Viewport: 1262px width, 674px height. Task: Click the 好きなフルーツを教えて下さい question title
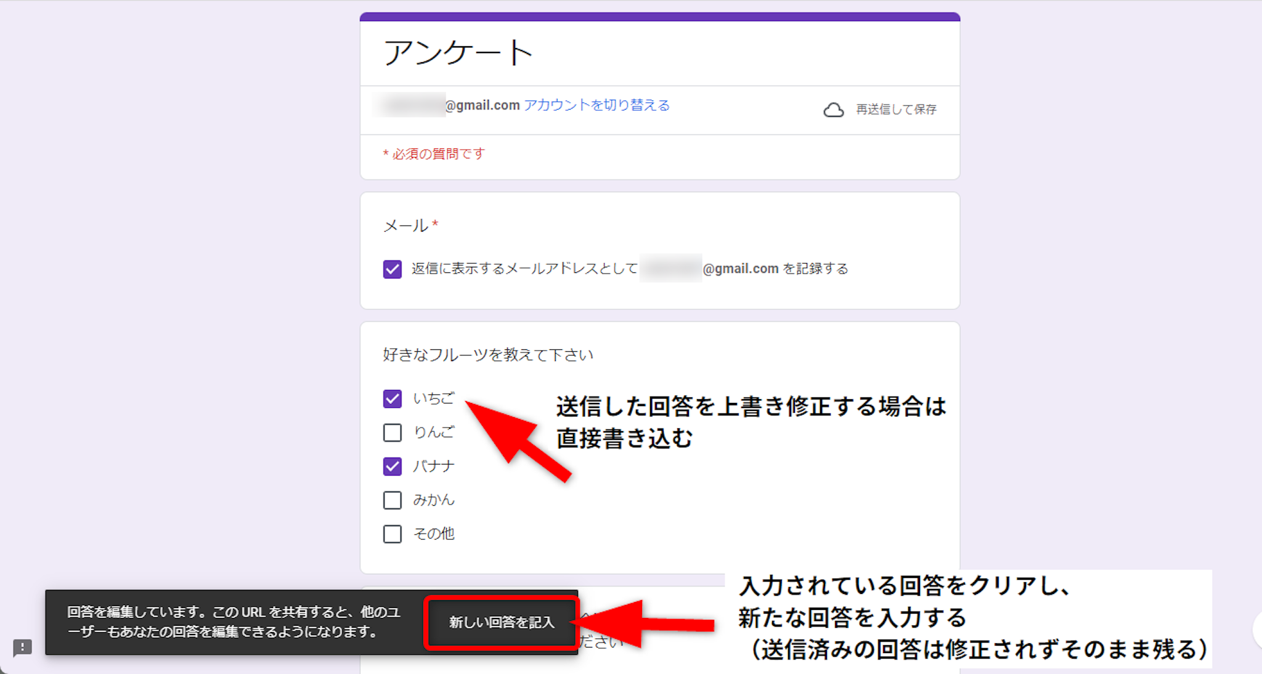click(487, 355)
